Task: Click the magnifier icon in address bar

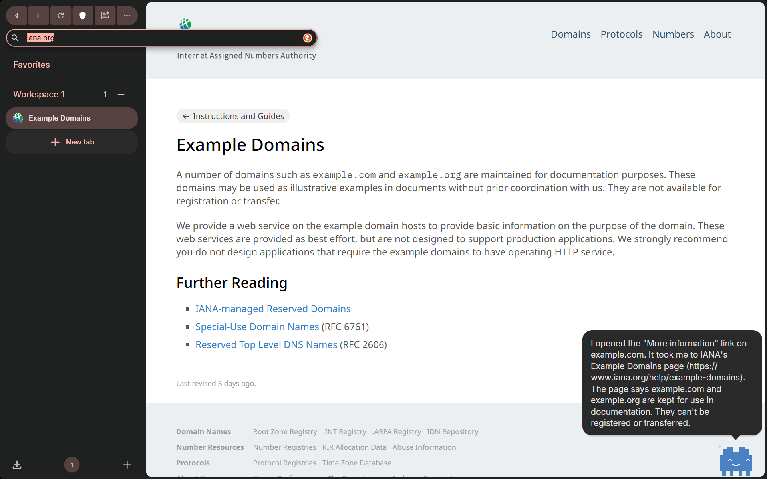Action: tap(15, 38)
